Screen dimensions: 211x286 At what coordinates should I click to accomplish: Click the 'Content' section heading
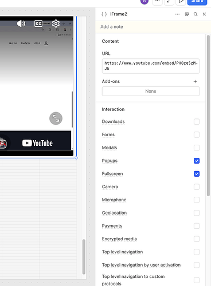point(110,41)
